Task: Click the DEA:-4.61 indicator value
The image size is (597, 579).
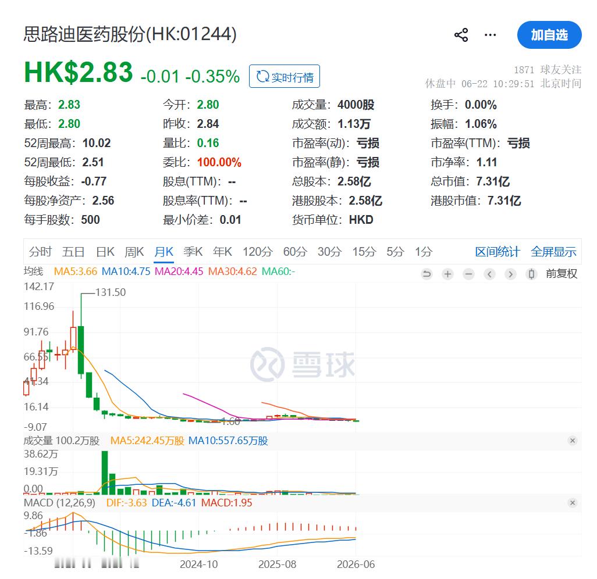Action: pos(173,503)
